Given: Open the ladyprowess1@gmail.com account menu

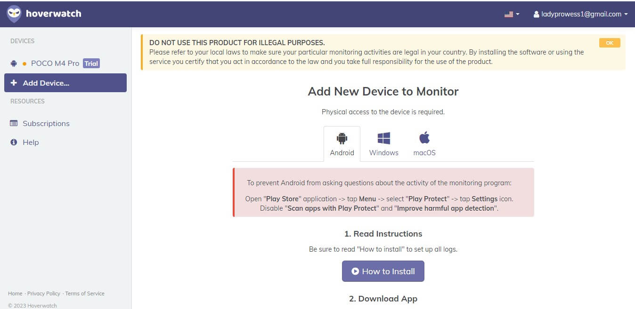Looking at the screenshot, I should (580, 14).
